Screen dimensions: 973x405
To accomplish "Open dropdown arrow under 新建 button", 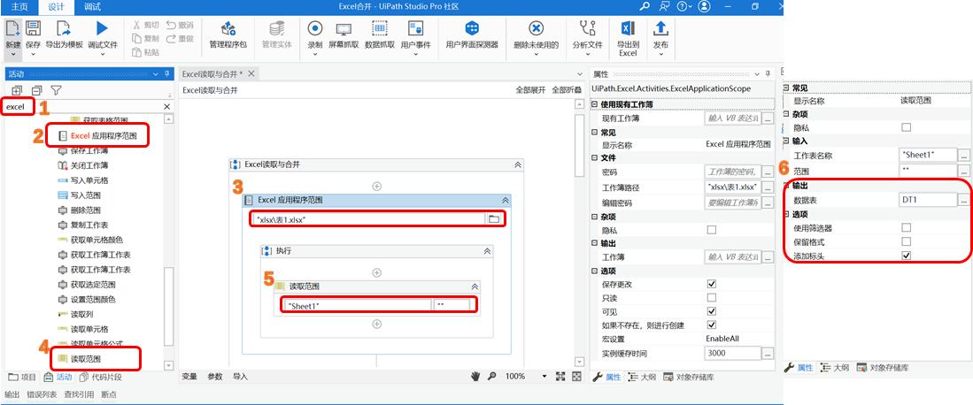I will click(13, 55).
